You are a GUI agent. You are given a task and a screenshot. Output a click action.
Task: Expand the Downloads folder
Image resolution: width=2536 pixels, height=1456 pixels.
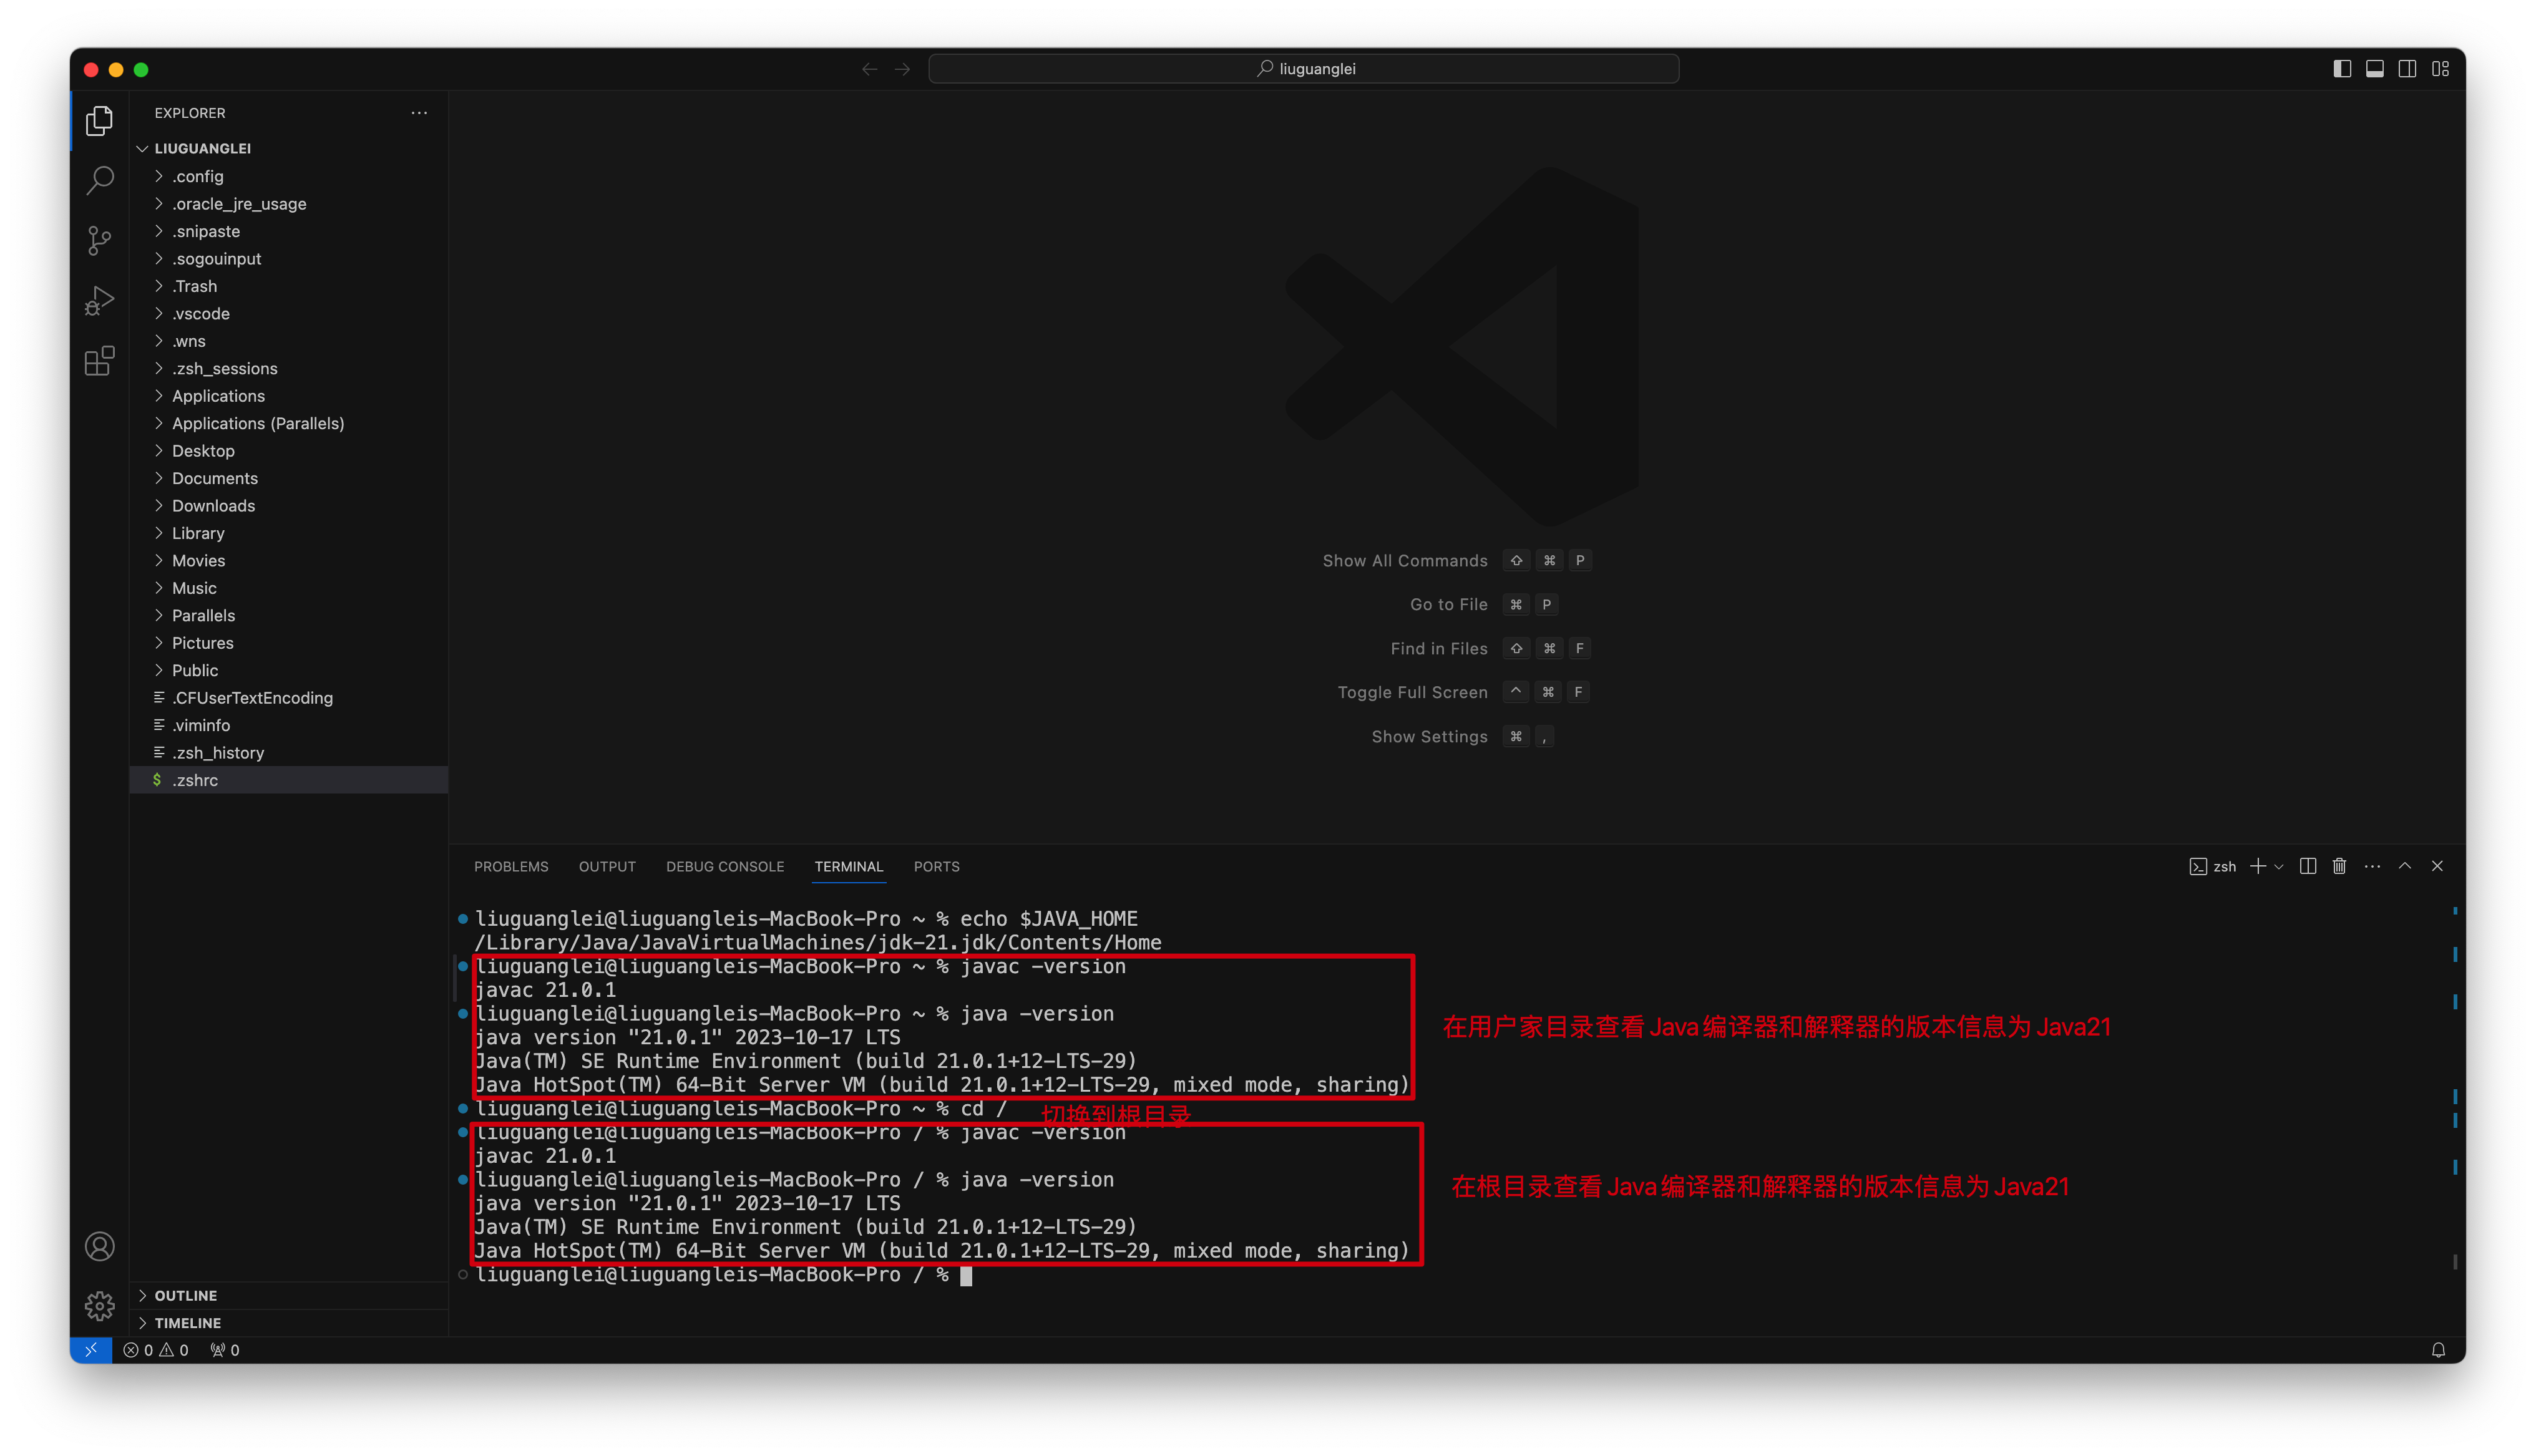click(289, 505)
